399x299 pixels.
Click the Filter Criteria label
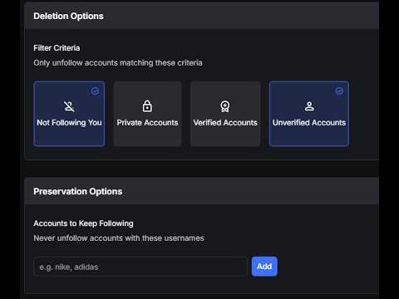[x=57, y=48]
